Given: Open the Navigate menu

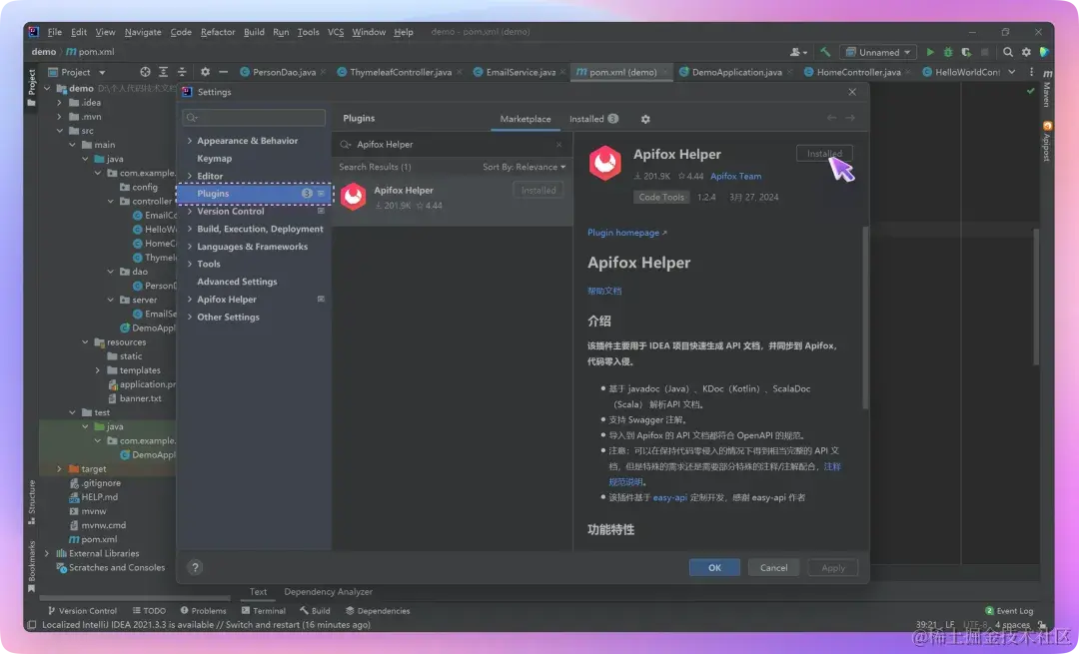Looking at the screenshot, I should [x=143, y=32].
